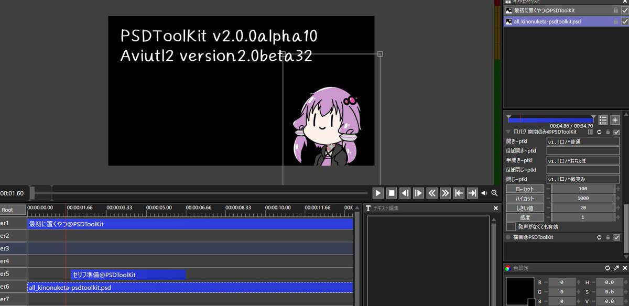629x306 pixels.
Task: Click the 半開き~ptkl input field
Action: click(x=583, y=160)
